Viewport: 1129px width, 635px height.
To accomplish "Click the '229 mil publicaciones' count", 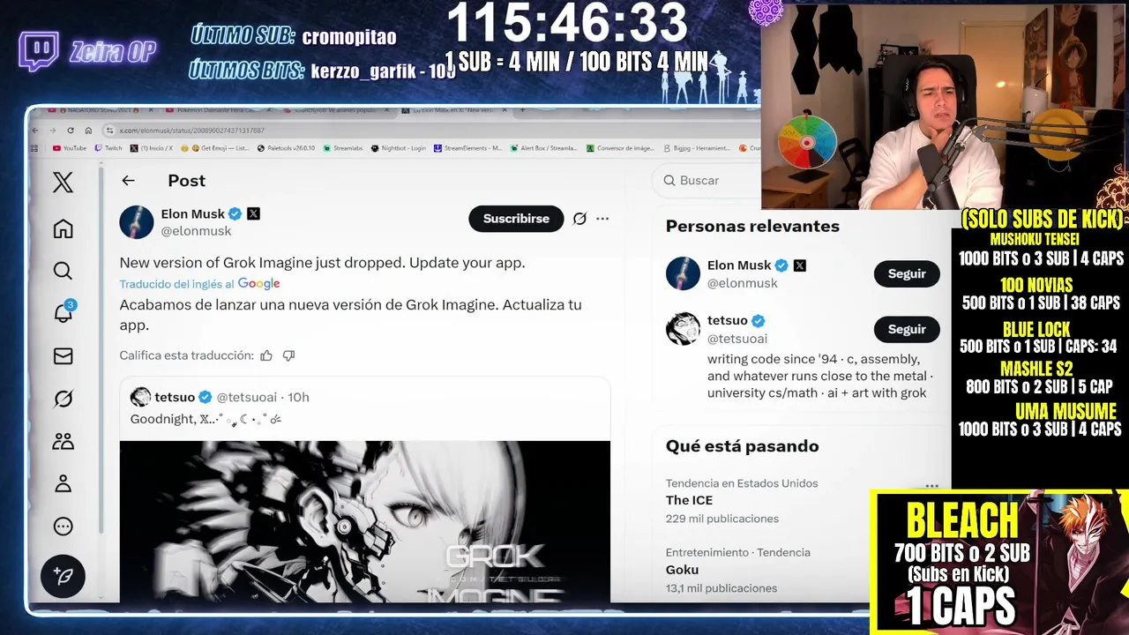I will click(x=722, y=519).
